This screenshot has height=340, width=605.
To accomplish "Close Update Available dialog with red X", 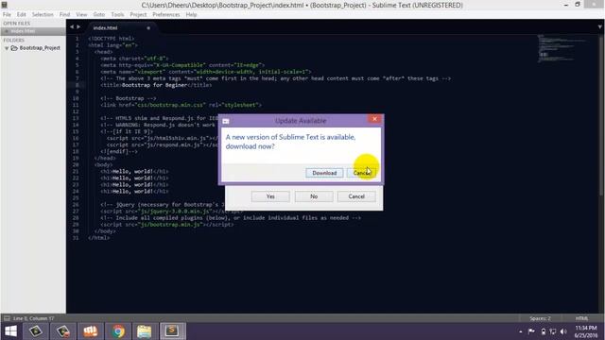I will 374,119.
